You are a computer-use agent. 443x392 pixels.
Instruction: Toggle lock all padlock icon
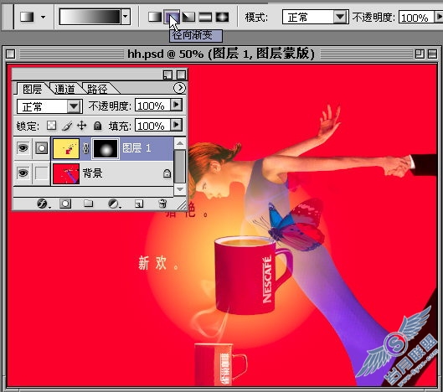(97, 125)
